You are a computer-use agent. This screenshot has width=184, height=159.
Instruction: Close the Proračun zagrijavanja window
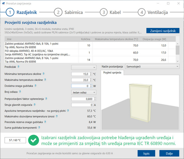click(x=179, y=3)
